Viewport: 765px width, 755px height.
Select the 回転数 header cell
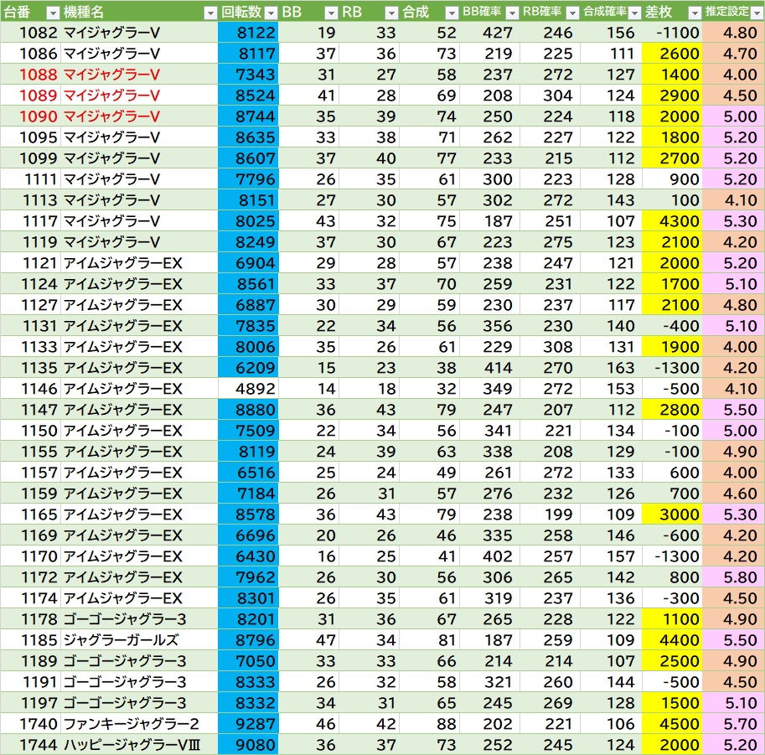pos(248,12)
